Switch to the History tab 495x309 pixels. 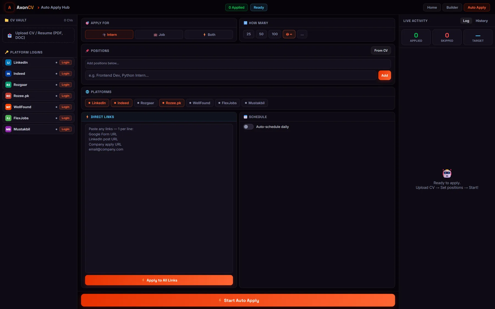pyautogui.click(x=482, y=21)
